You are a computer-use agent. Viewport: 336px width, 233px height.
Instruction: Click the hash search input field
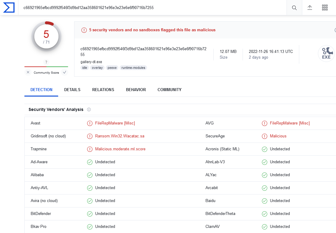(x=152, y=8)
